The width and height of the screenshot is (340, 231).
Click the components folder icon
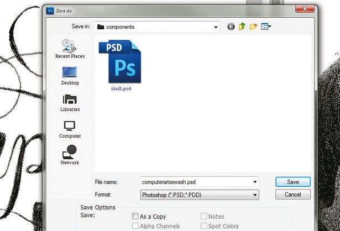[x=101, y=27]
